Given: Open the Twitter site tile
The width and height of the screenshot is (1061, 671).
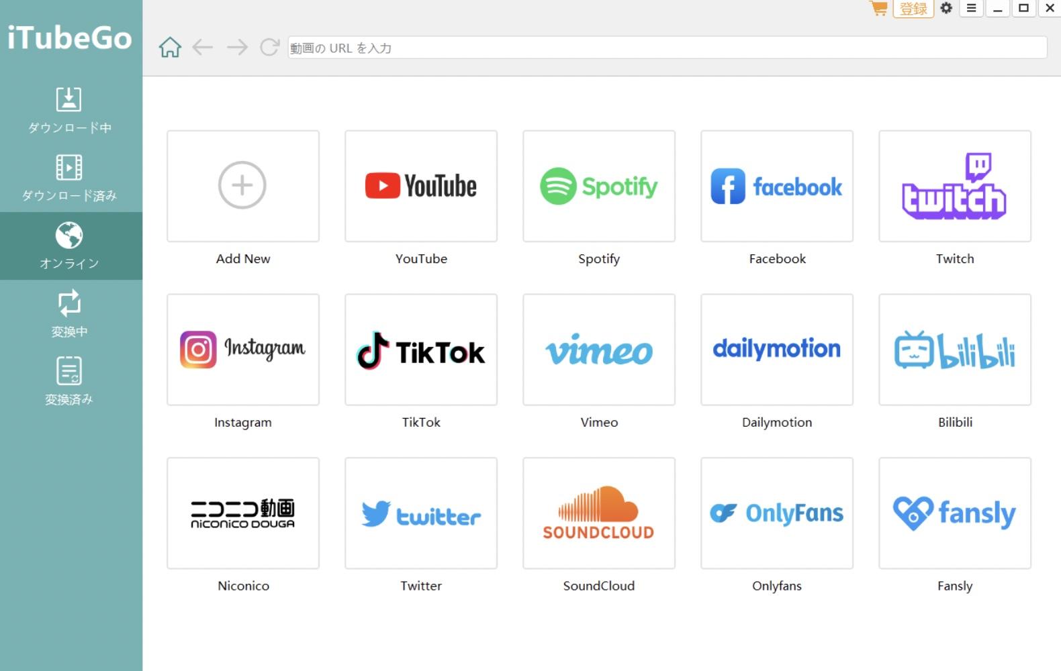Looking at the screenshot, I should click(x=421, y=513).
